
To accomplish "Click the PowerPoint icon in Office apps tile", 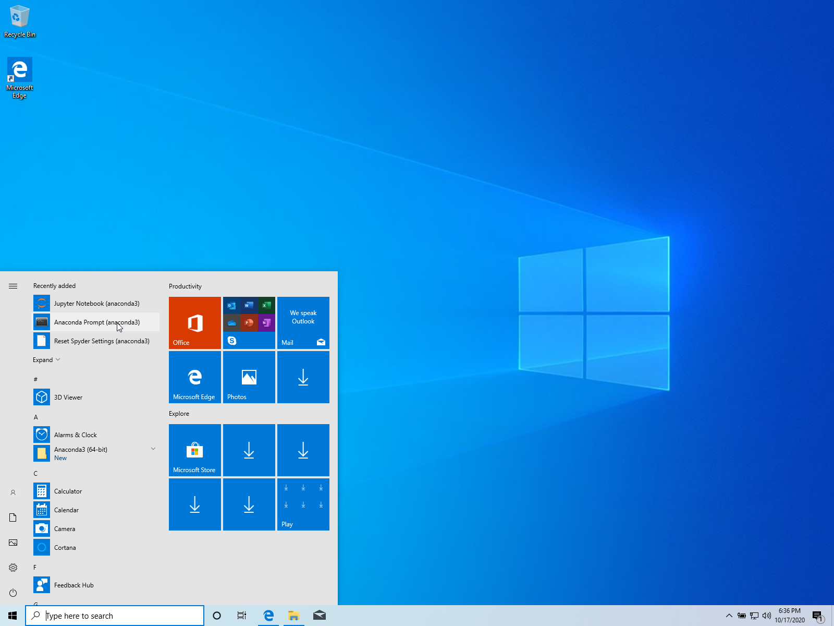I will pyautogui.click(x=249, y=322).
